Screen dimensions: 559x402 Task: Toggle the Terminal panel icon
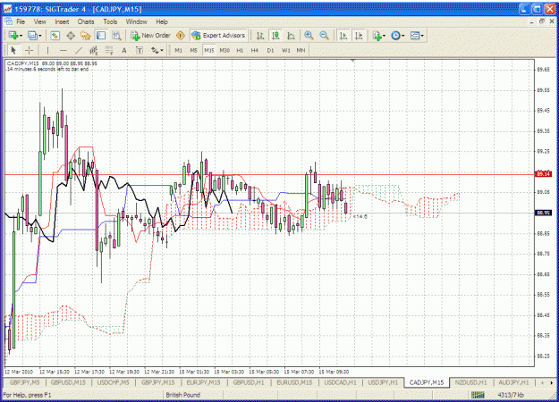101,36
